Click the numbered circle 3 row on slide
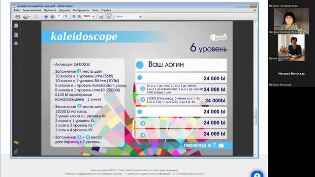This screenshot has width=315, height=177. click(x=181, y=123)
